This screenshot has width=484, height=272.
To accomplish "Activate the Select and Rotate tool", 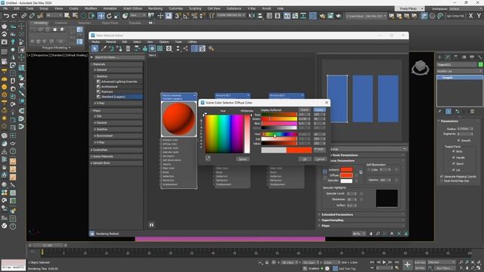I will [x=109, y=15].
